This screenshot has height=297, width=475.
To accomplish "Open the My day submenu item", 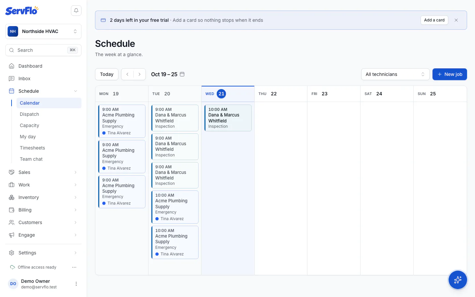I will pos(49,137).
